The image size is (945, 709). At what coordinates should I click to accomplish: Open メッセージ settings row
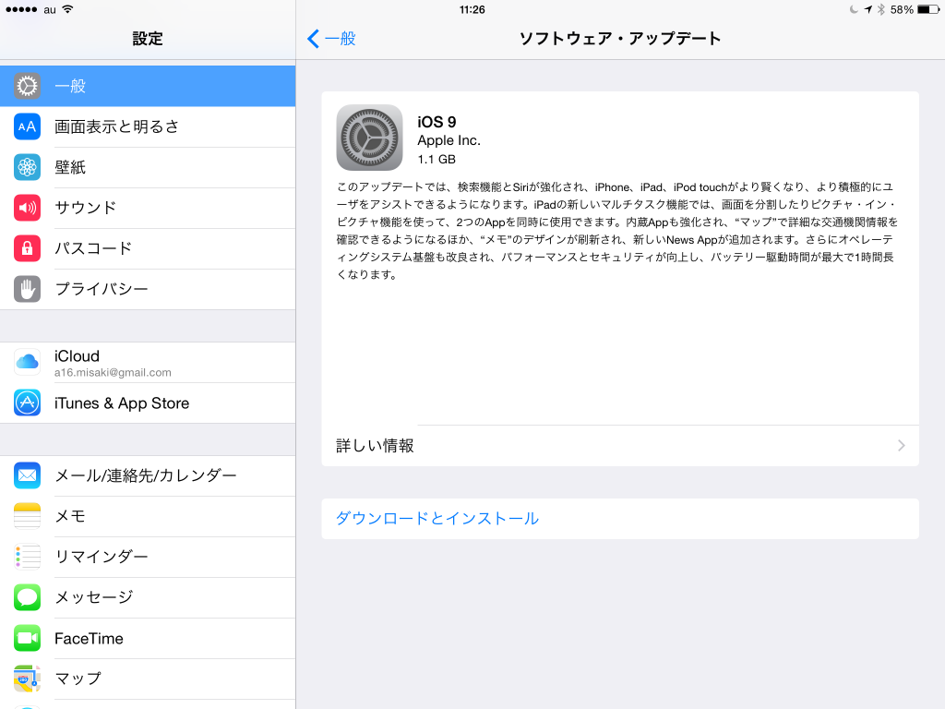pos(148,597)
